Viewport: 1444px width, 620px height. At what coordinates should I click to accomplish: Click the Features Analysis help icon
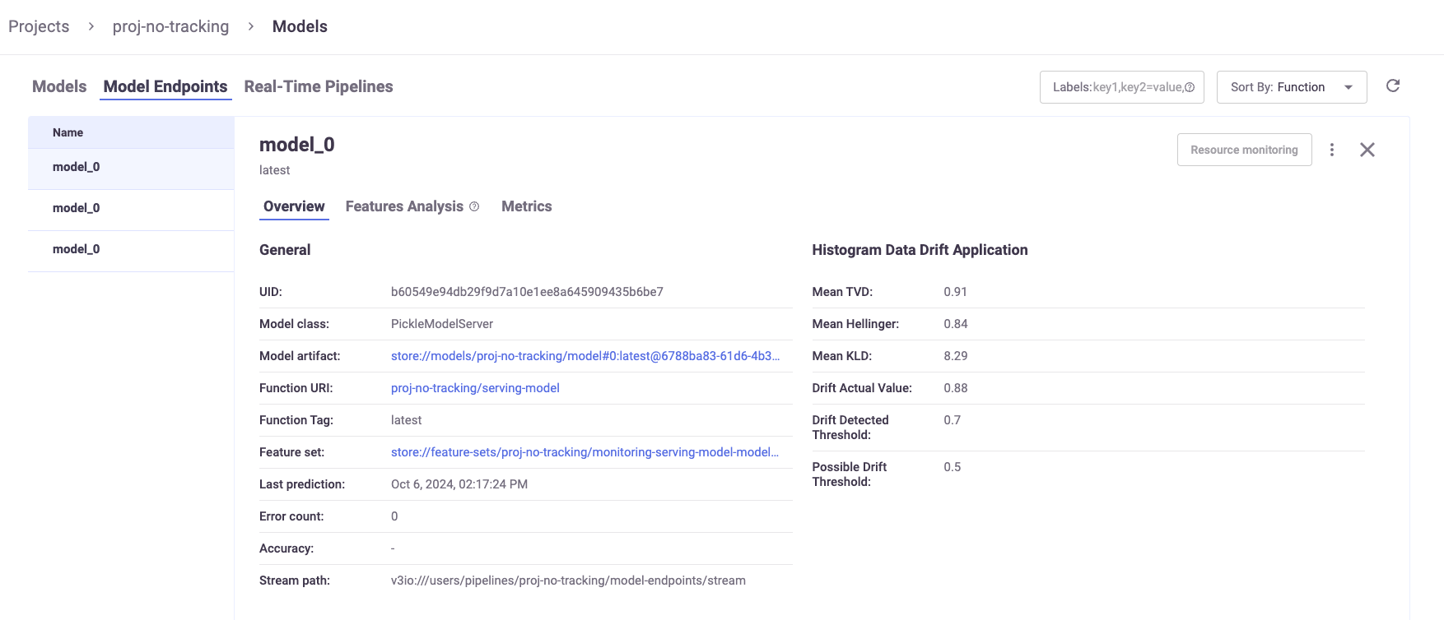(x=474, y=206)
